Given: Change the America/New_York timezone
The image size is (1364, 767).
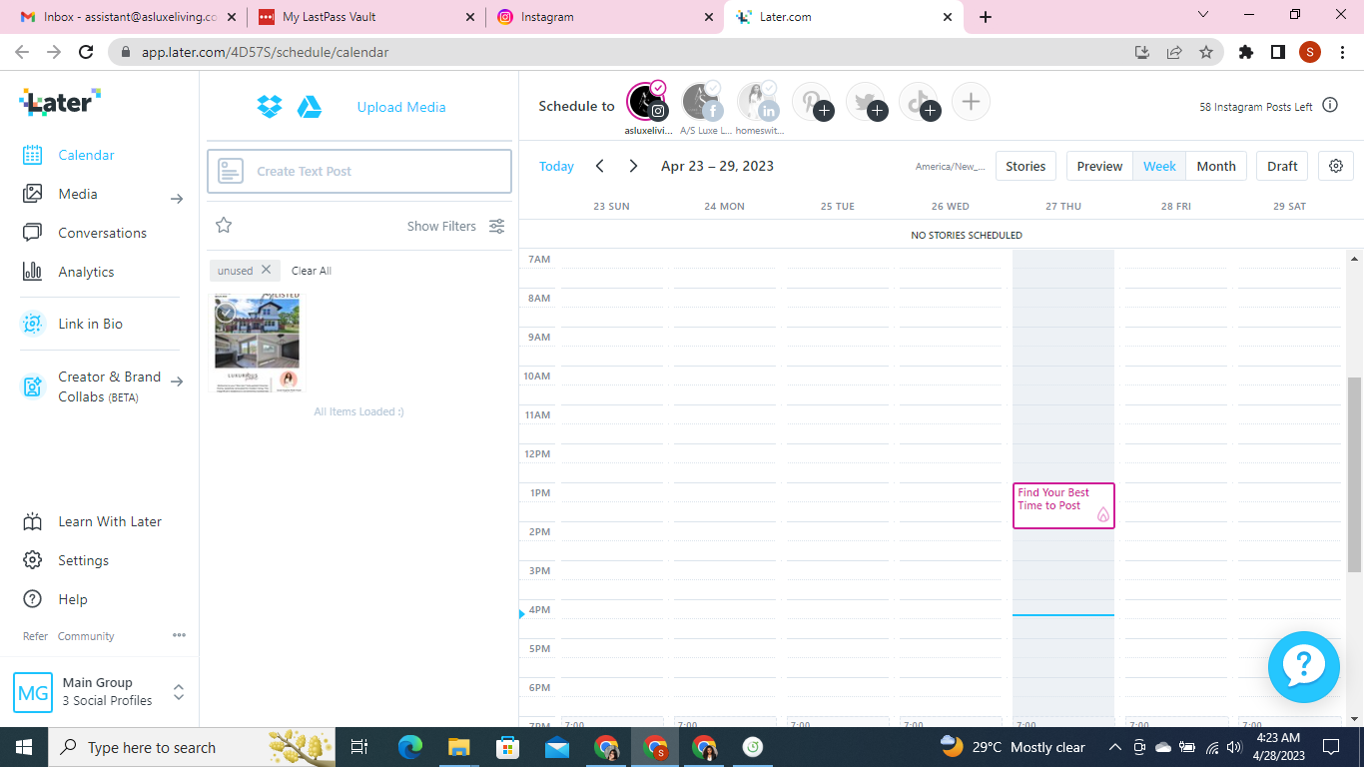Looking at the screenshot, I should point(951,166).
